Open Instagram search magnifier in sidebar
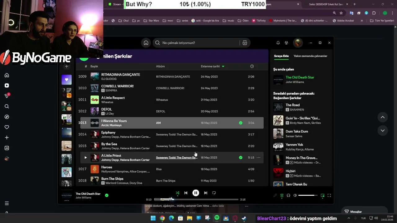This screenshot has width=397, height=223. 7,106
